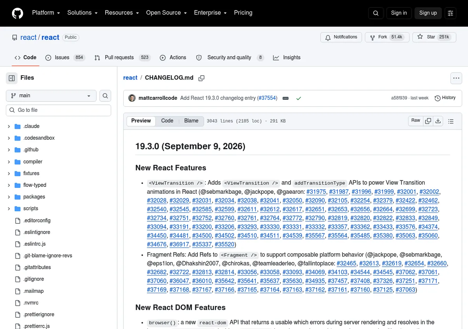Screen dimensions: 468x329
Task: Open the Open Source menu
Action: pos(167,13)
